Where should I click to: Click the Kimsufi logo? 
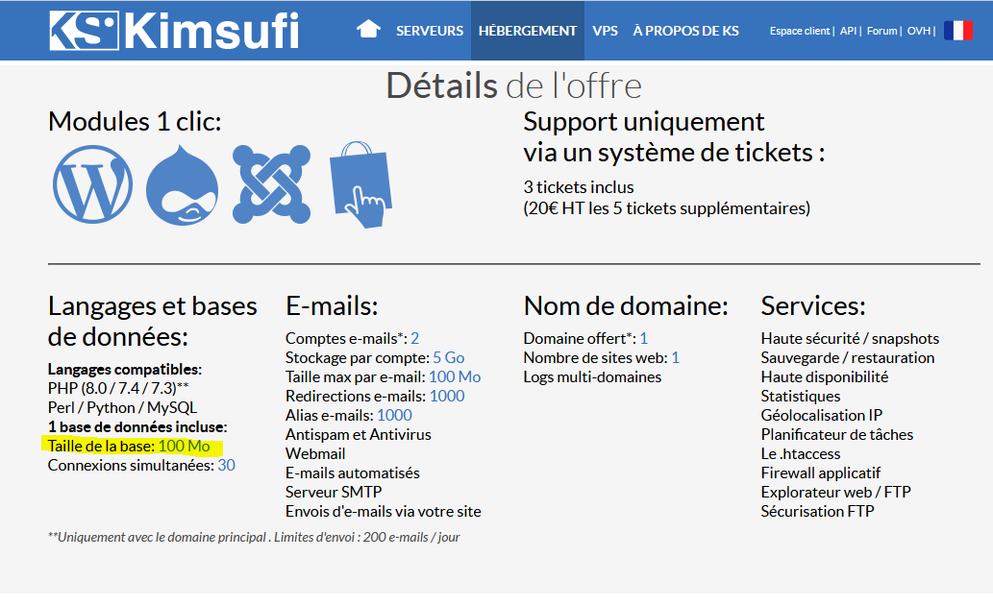point(174,31)
